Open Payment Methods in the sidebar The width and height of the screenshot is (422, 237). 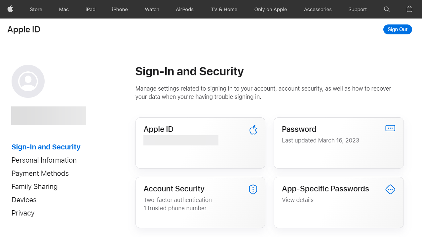tap(40, 174)
